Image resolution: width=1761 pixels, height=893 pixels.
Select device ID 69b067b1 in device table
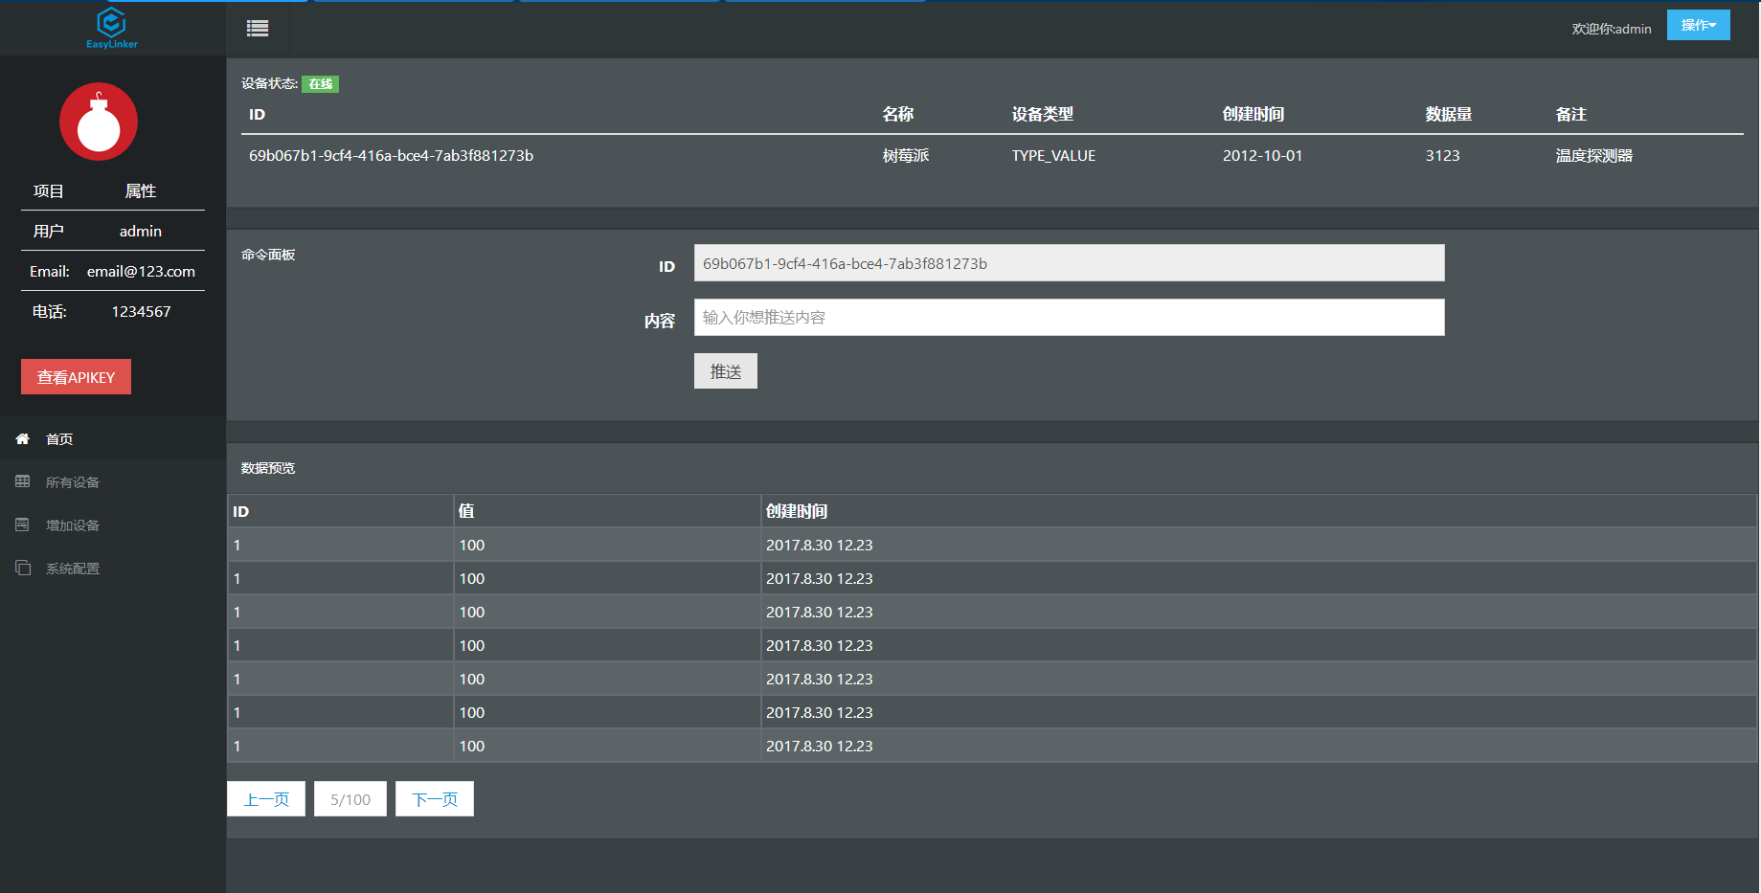[x=391, y=155]
